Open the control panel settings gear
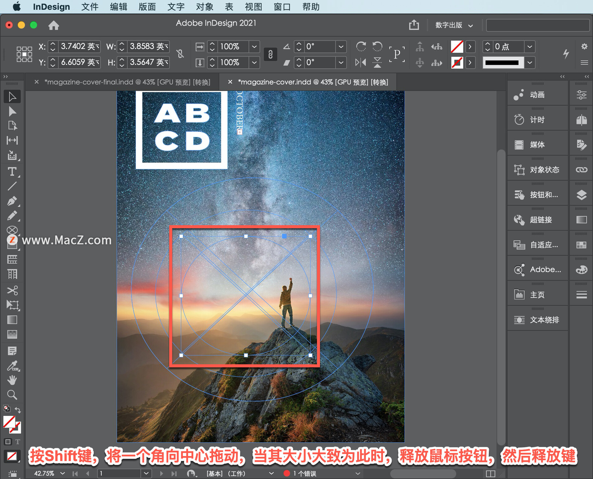The width and height of the screenshot is (593, 479). tap(584, 46)
